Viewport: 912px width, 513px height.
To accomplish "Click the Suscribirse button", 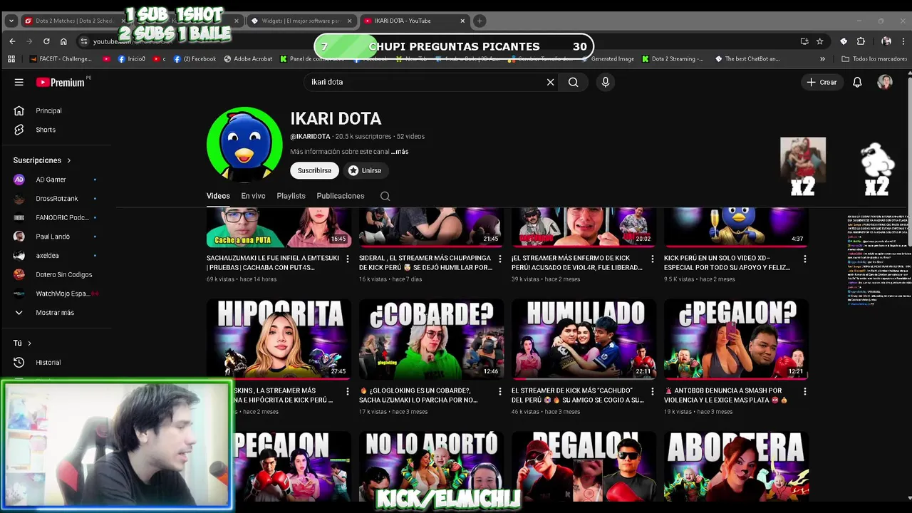I will (x=314, y=170).
